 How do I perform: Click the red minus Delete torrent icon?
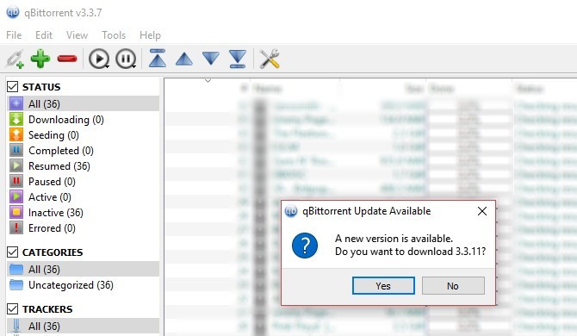(x=67, y=59)
